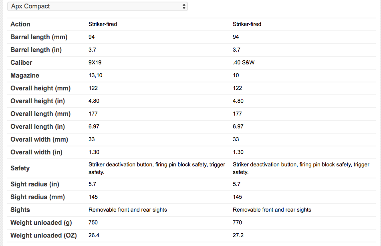Click the Safety row label

(20, 168)
